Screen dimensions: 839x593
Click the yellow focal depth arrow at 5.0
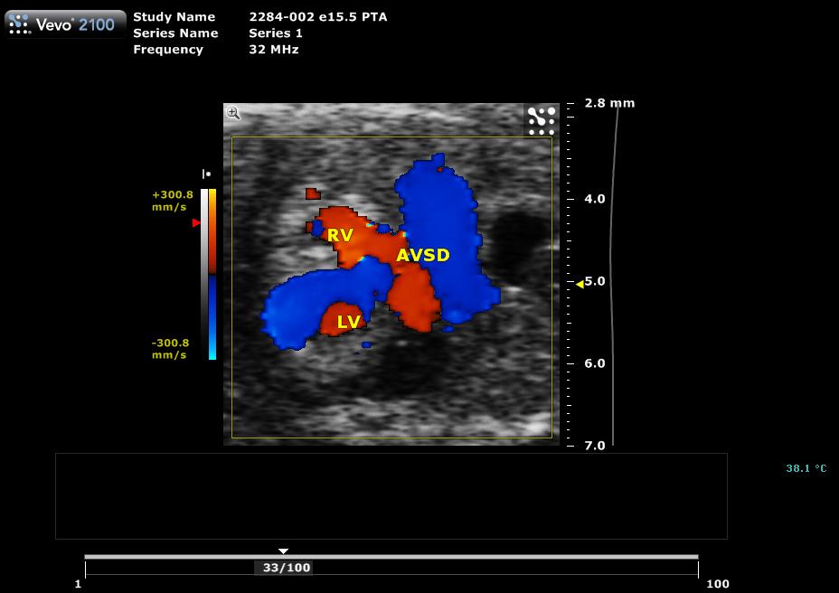pos(580,284)
